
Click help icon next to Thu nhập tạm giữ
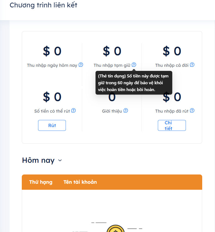tap(134, 65)
